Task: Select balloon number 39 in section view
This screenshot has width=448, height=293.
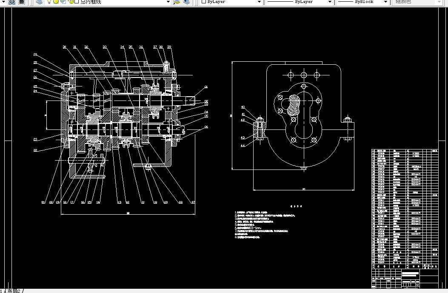Action: [x=169, y=47]
